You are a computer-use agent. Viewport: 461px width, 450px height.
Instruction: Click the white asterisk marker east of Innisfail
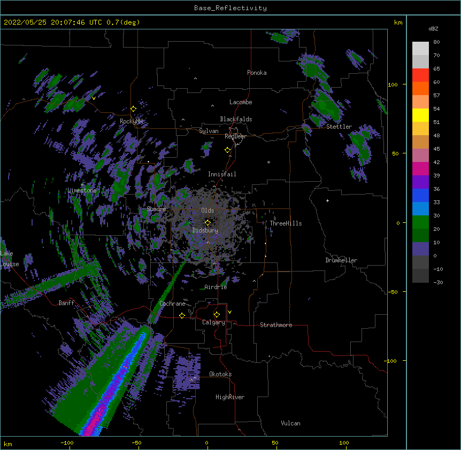point(268,162)
